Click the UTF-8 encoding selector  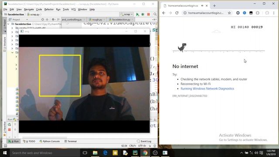(142, 146)
